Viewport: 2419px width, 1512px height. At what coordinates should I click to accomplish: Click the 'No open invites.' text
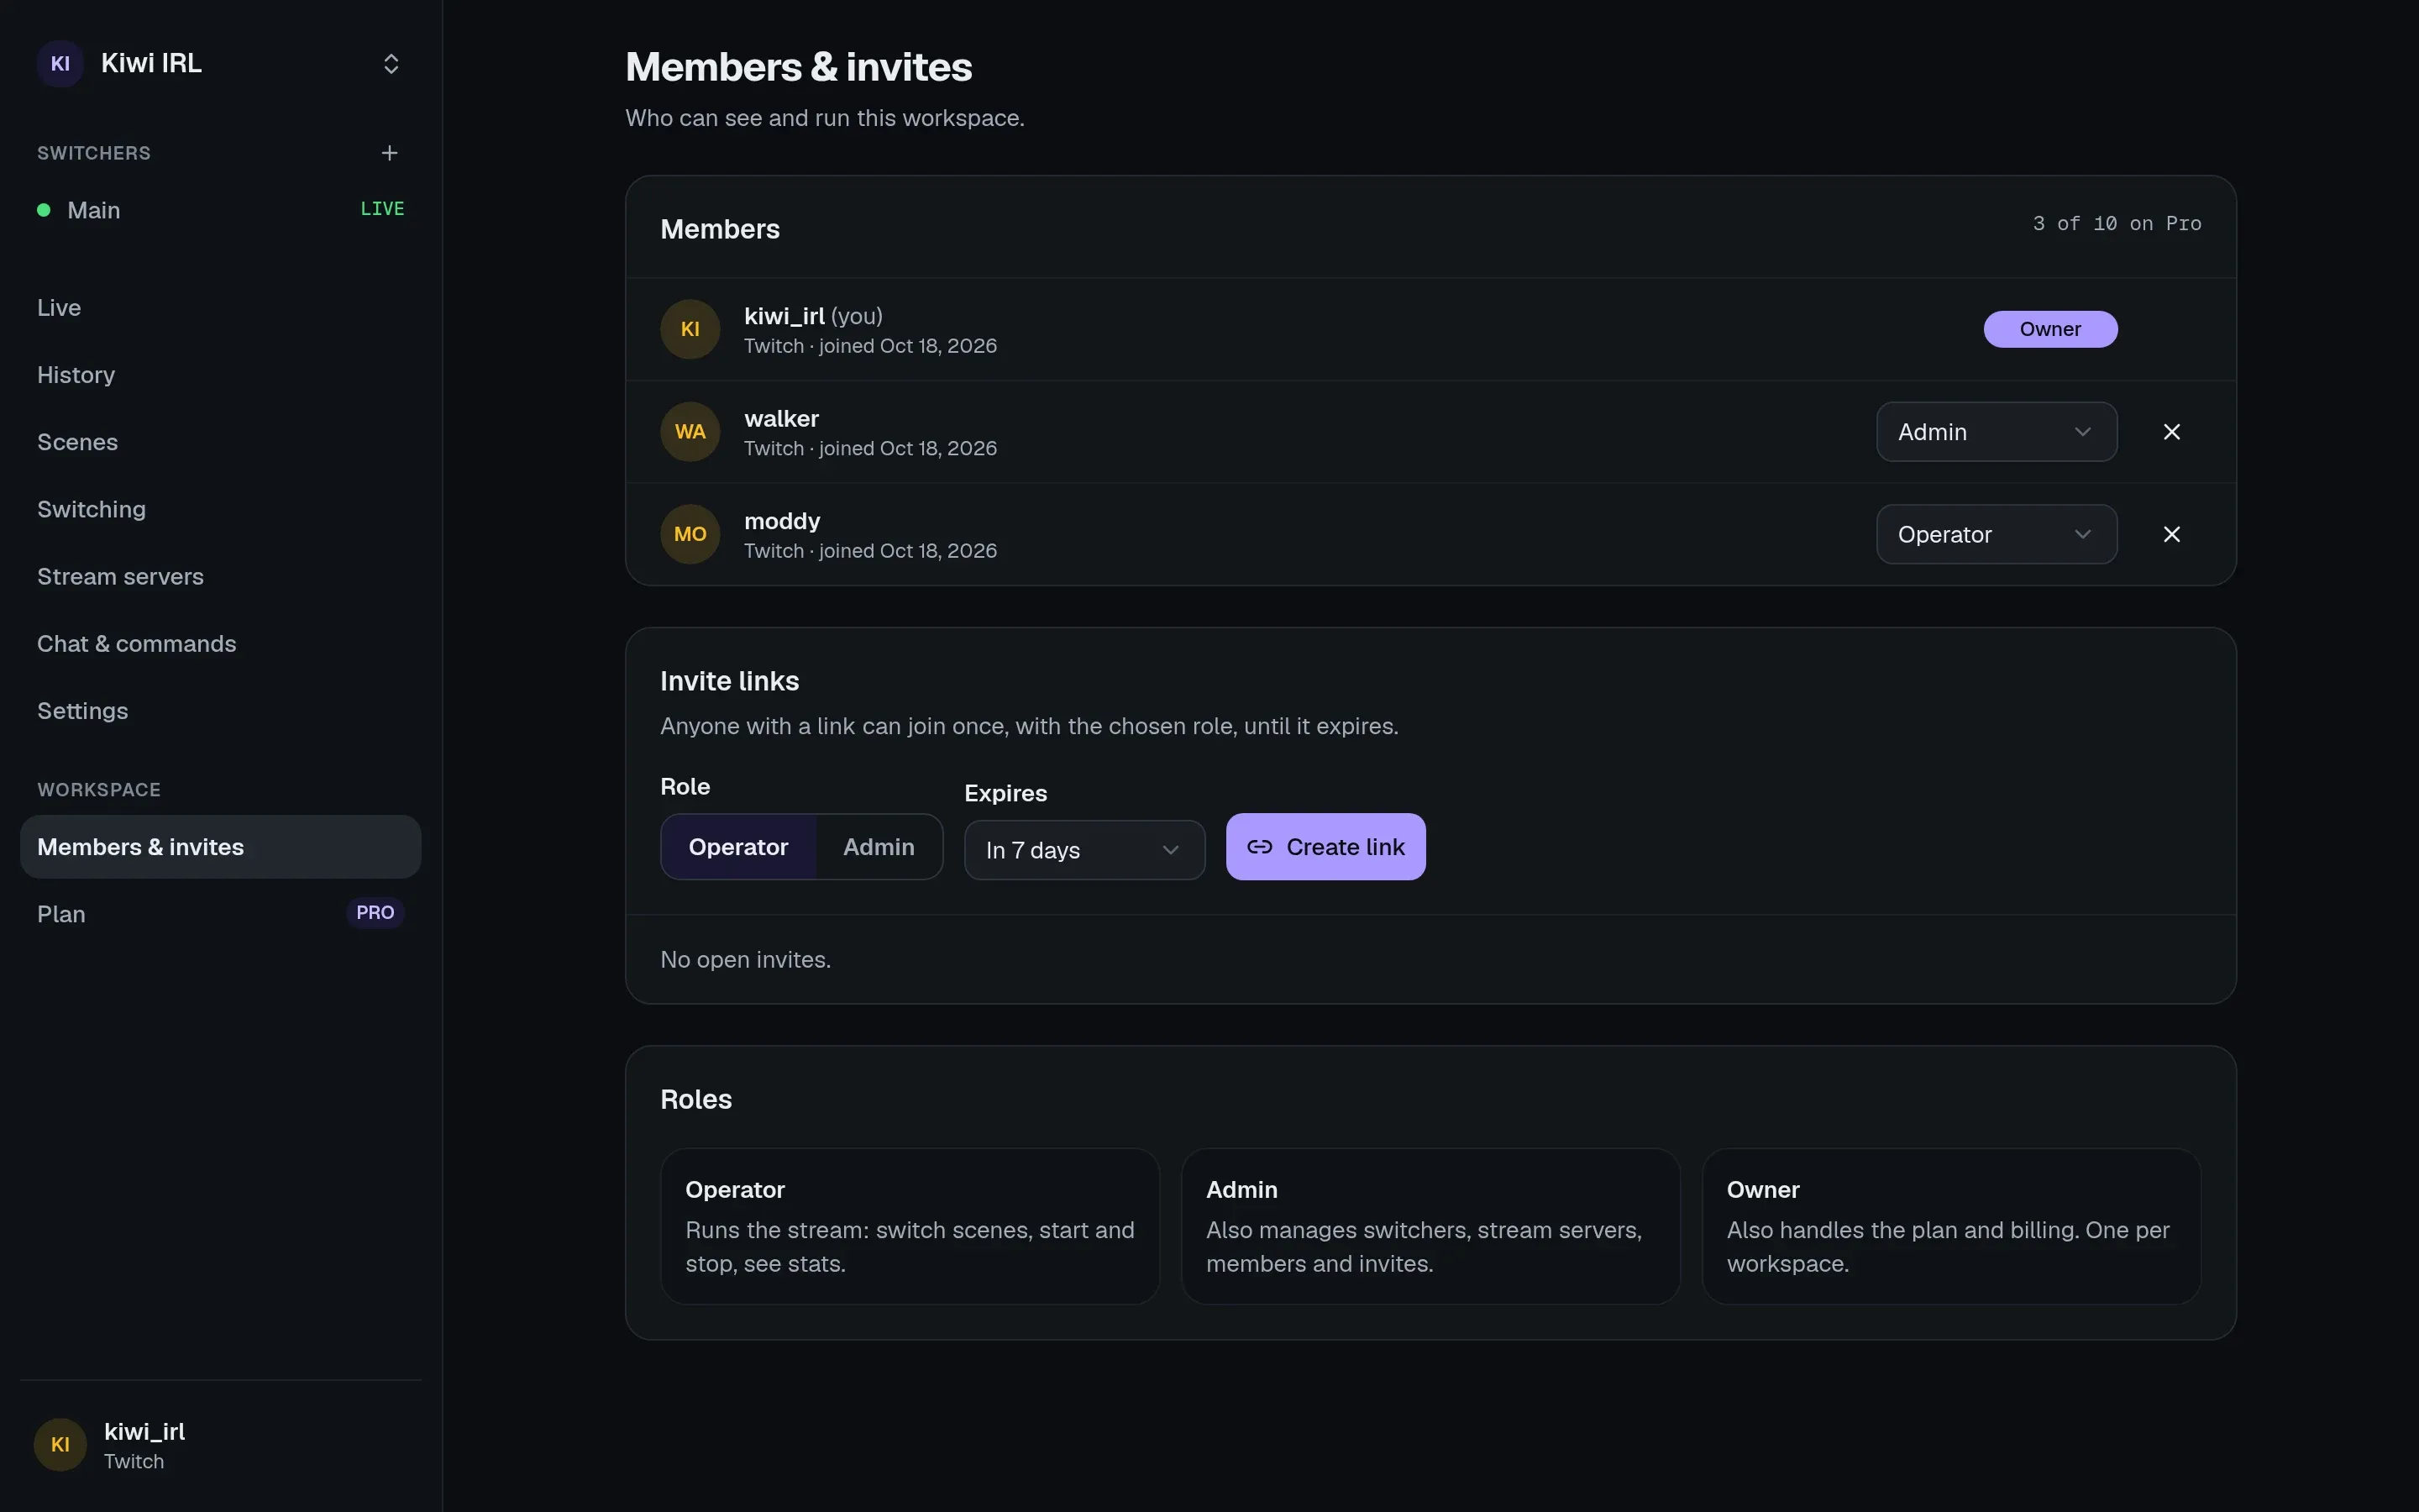(x=746, y=960)
